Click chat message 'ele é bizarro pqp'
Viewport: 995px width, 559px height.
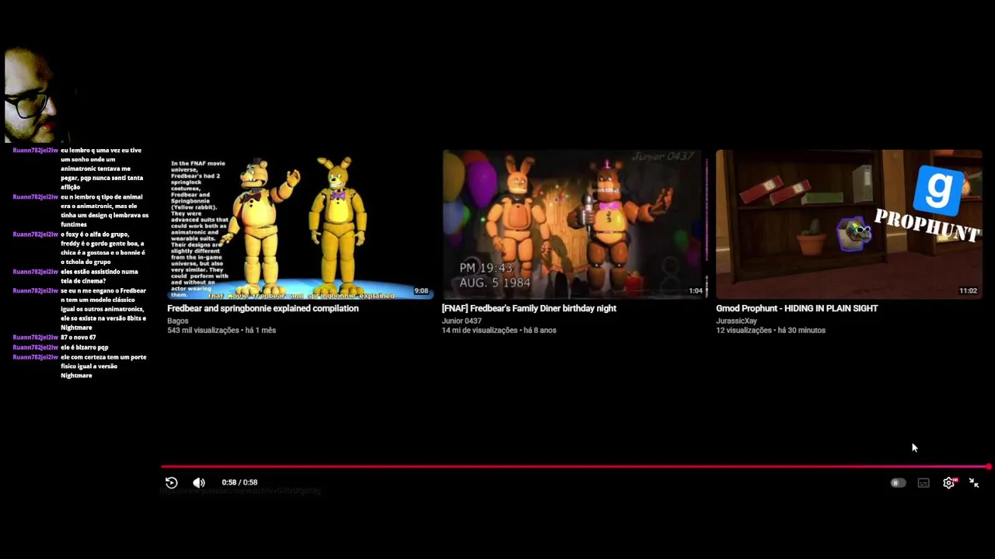(x=85, y=347)
